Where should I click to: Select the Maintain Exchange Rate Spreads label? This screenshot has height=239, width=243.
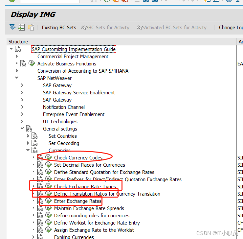(x=89, y=208)
